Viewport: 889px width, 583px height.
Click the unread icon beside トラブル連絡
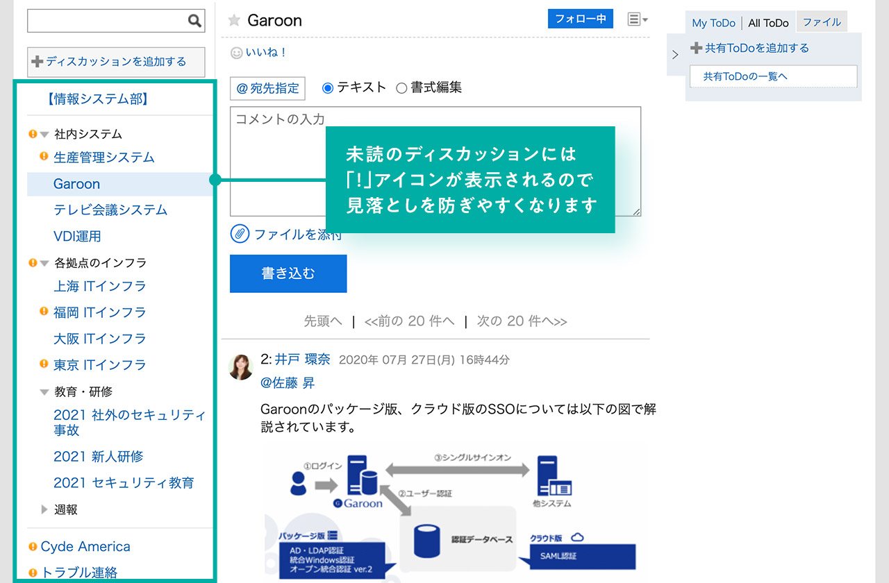pos(32,573)
